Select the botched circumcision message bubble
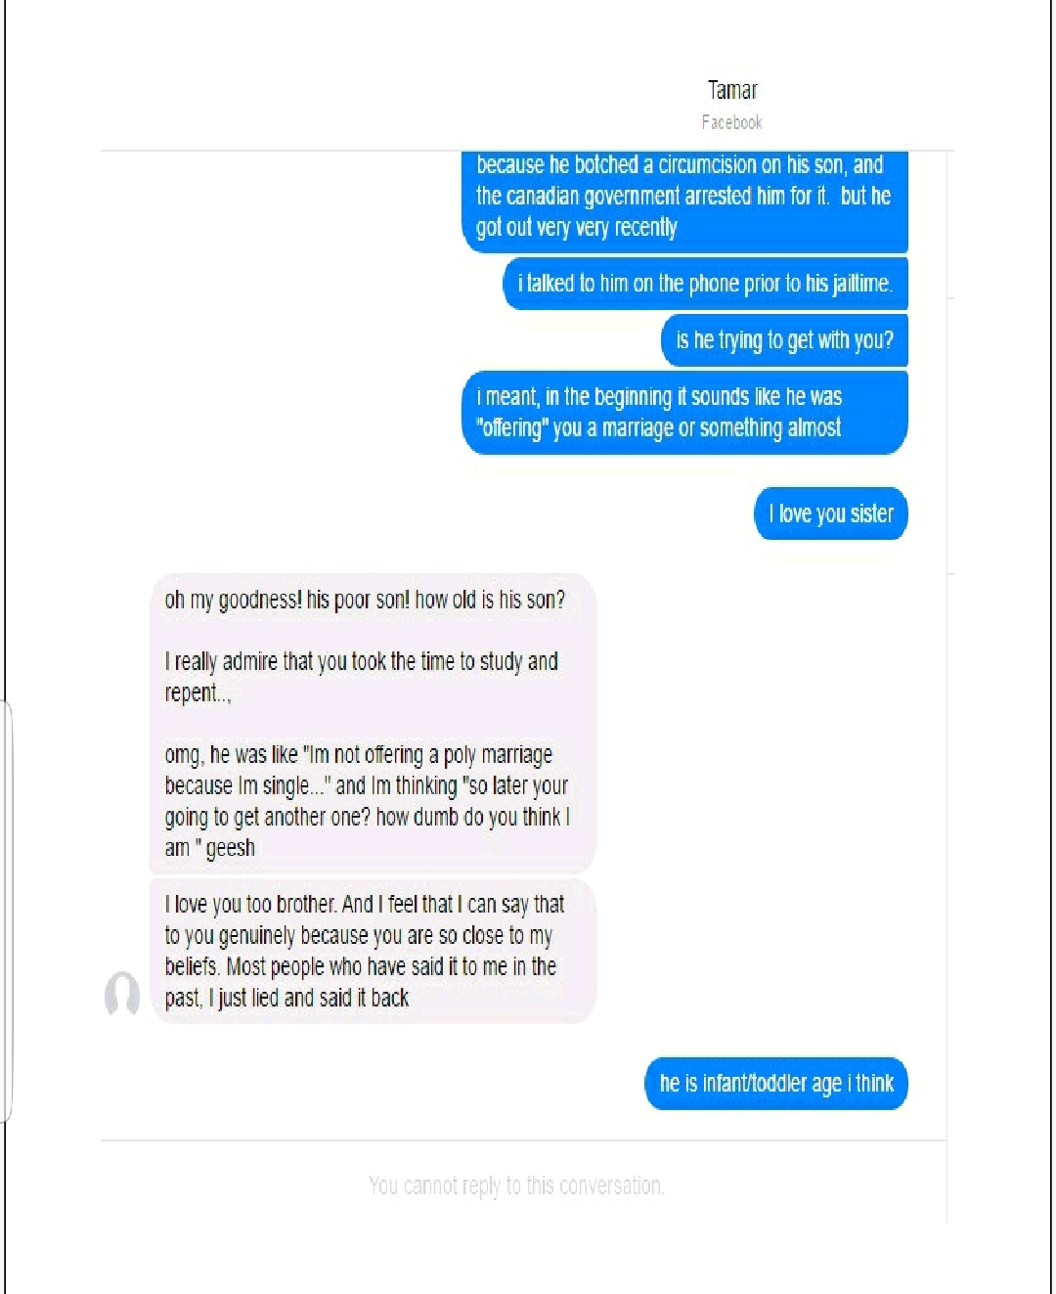1056x1294 pixels. pyautogui.click(x=684, y=201)
